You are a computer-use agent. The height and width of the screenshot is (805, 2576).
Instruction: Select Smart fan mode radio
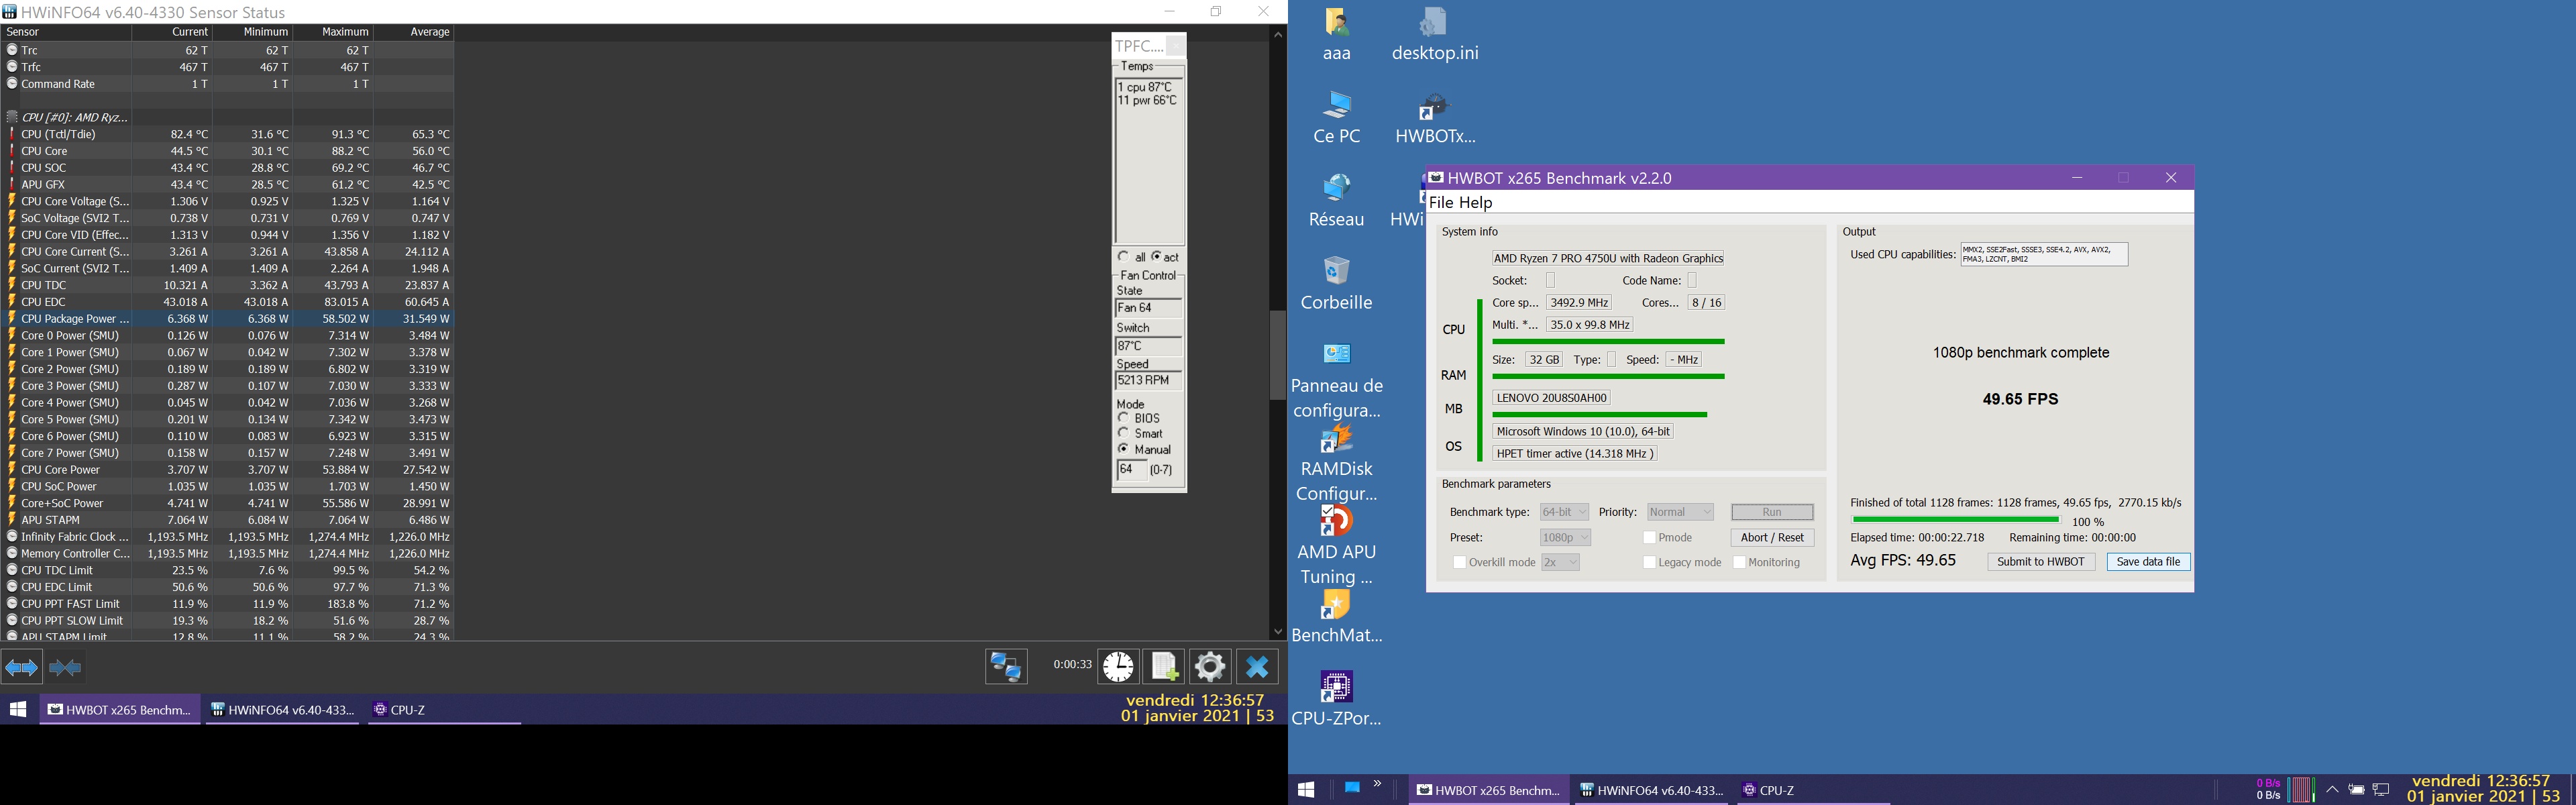(1123, 433)
